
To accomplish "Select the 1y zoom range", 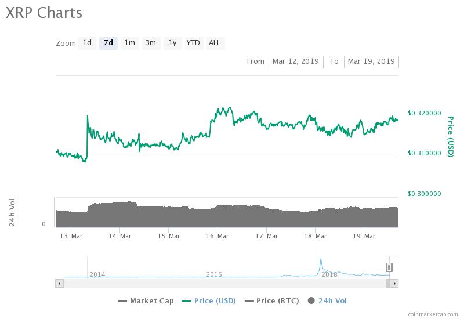I will click(x=172, y=43).
